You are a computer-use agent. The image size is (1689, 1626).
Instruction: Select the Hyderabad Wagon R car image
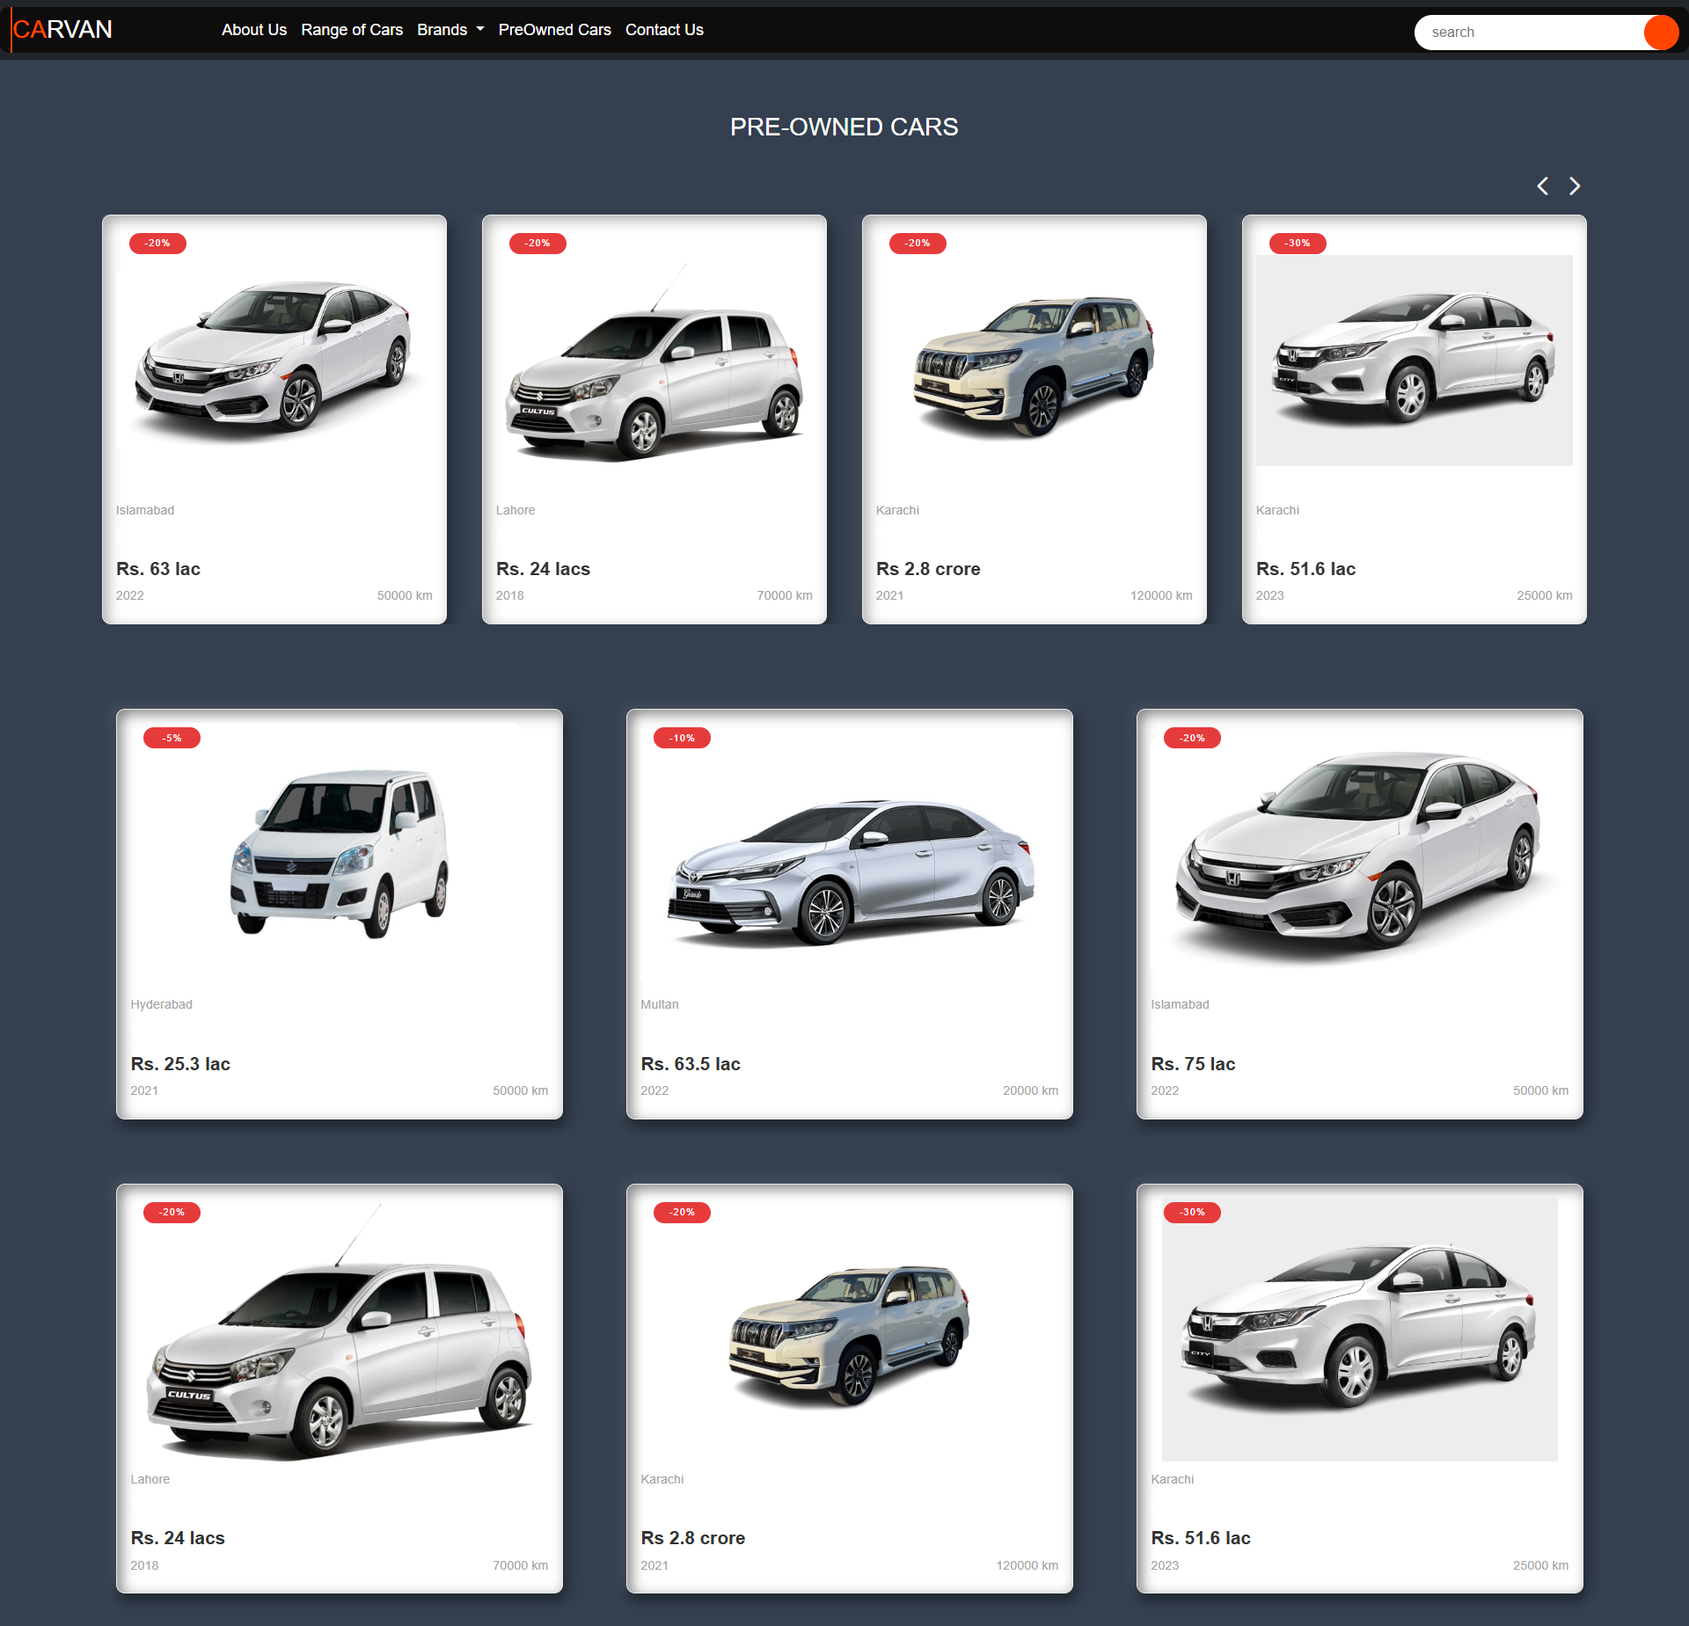(340, 853)
